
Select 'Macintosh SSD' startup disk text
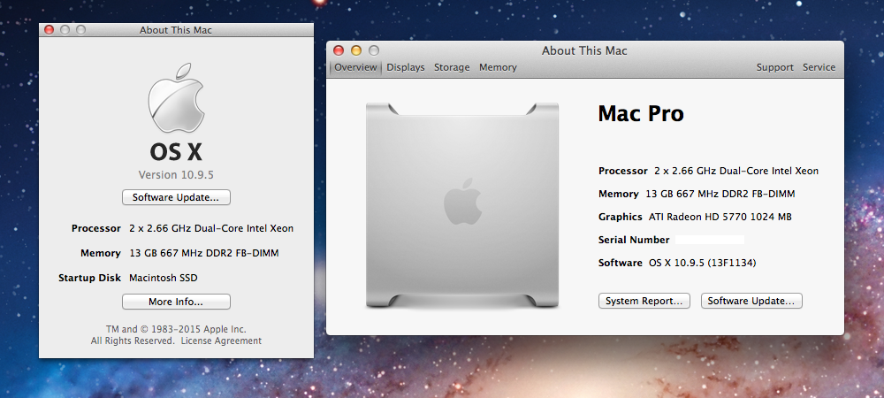point(164,278)
